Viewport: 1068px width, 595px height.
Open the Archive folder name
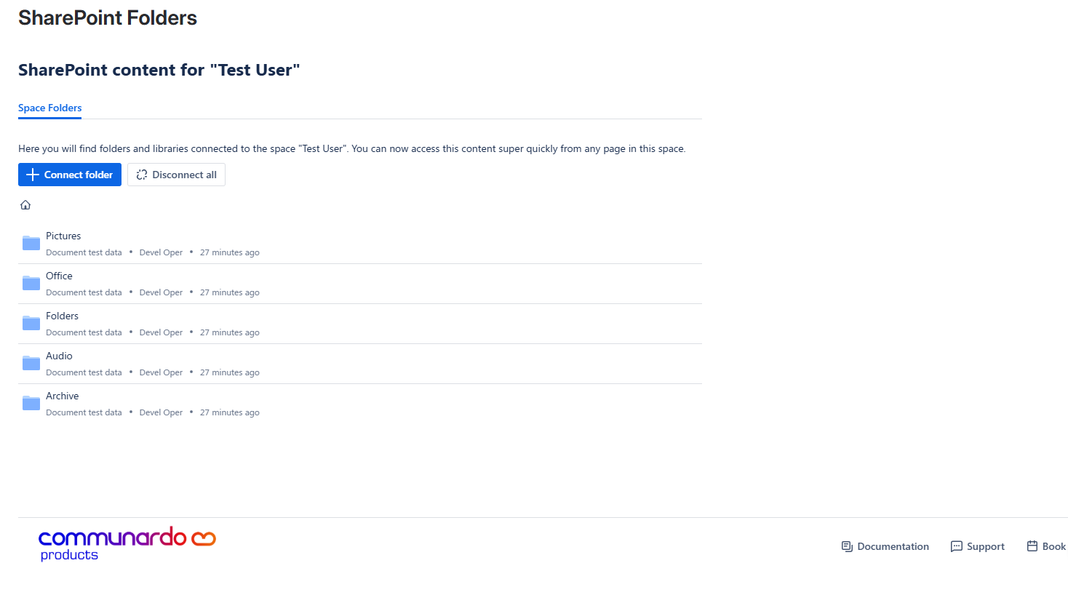point(62,396)
